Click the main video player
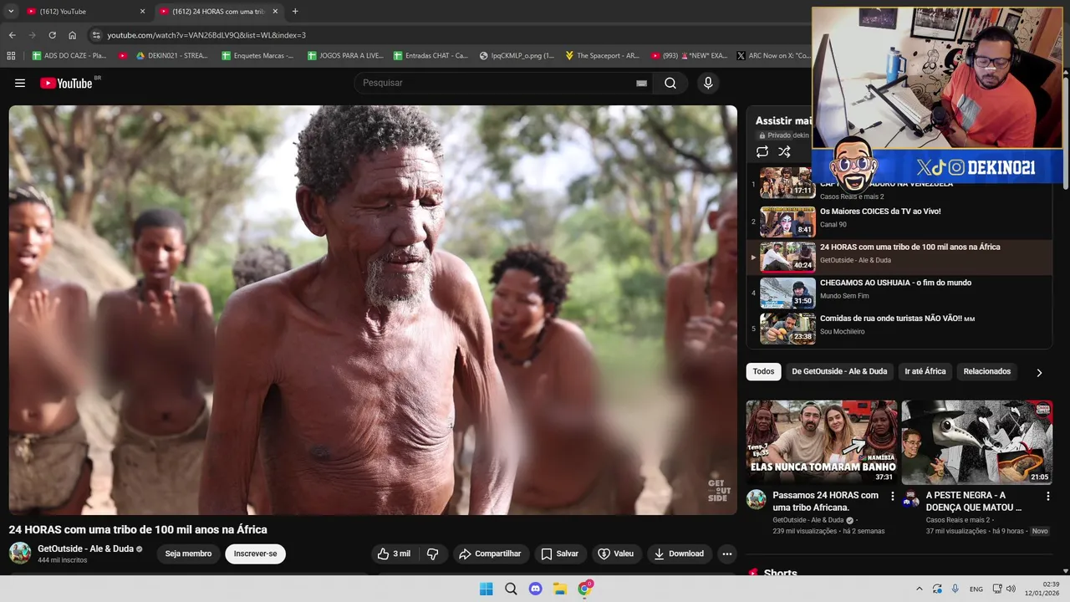Image resolution: width=1070 pixels, height=602 pixels. 373,310
